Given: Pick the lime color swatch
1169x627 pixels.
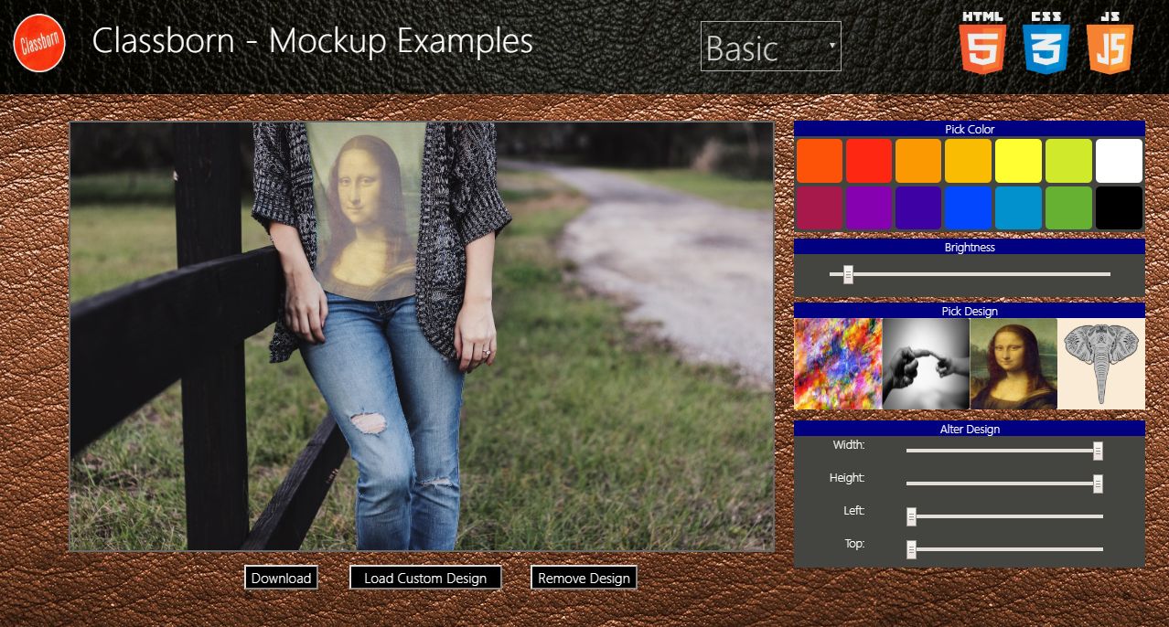Looking at the screenshot, I should coord(1068,161).
